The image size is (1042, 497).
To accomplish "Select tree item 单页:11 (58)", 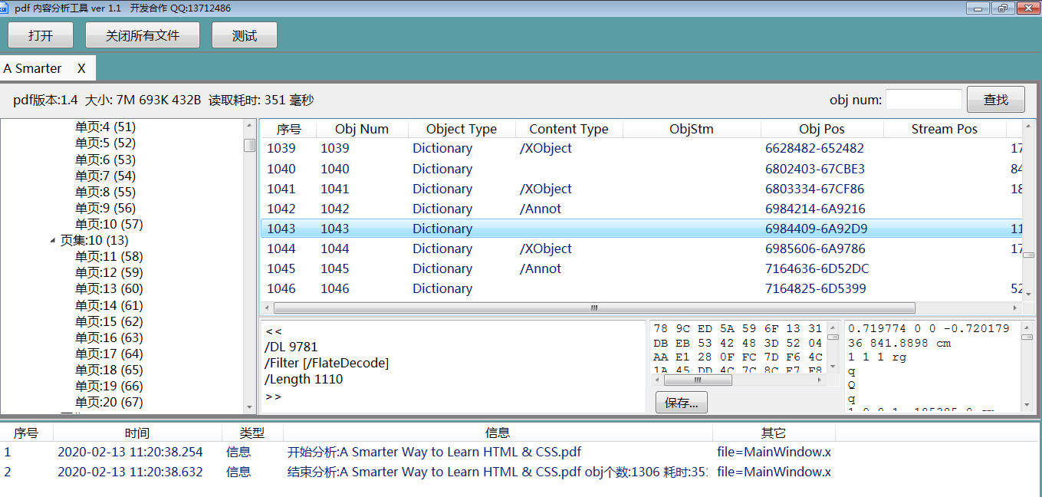I will coord(109,256).
